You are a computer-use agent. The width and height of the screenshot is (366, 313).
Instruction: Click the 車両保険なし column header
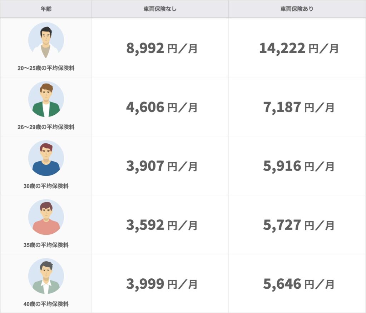point(160,9)
